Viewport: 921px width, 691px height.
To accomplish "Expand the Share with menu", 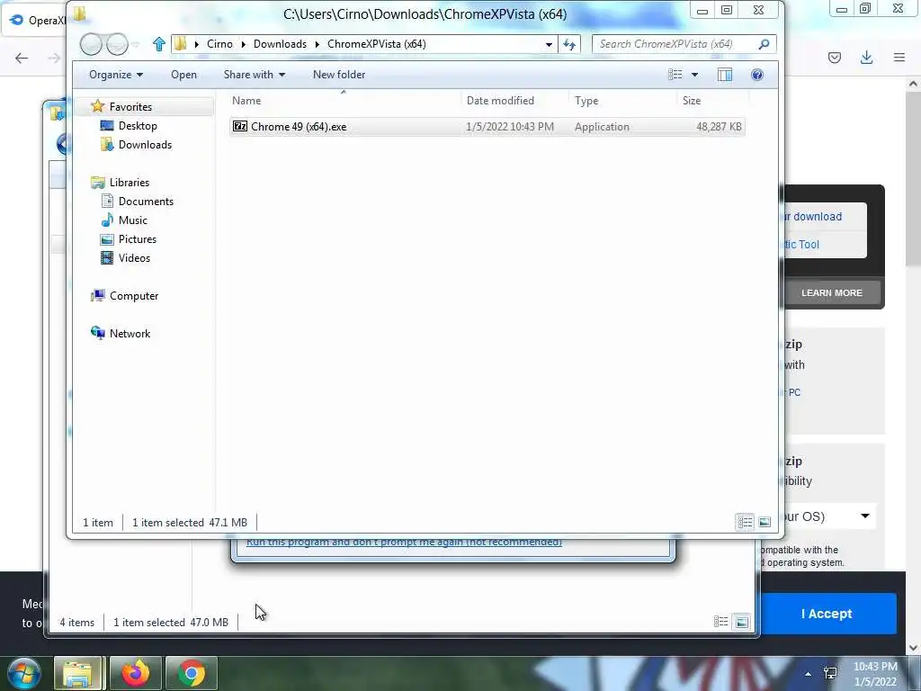I will 255,75.
